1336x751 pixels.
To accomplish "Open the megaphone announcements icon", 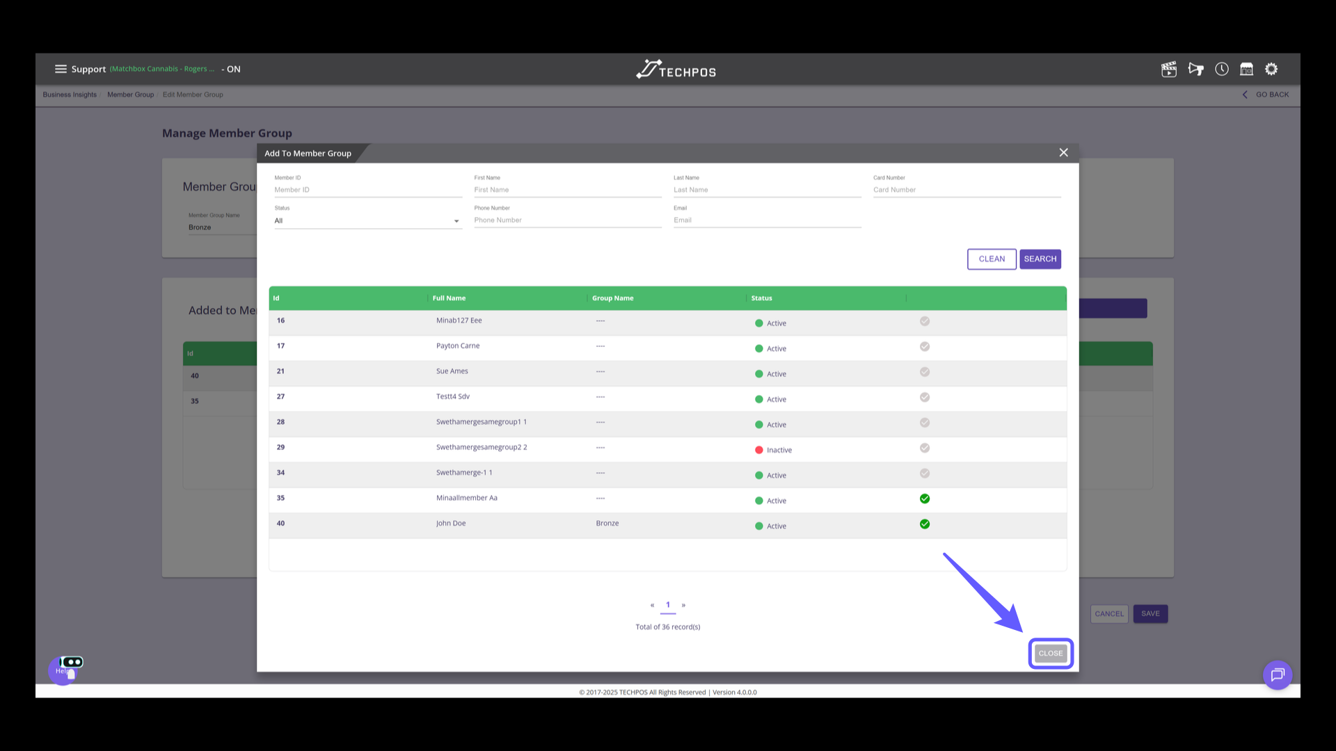I will [x=1195, y=69].
